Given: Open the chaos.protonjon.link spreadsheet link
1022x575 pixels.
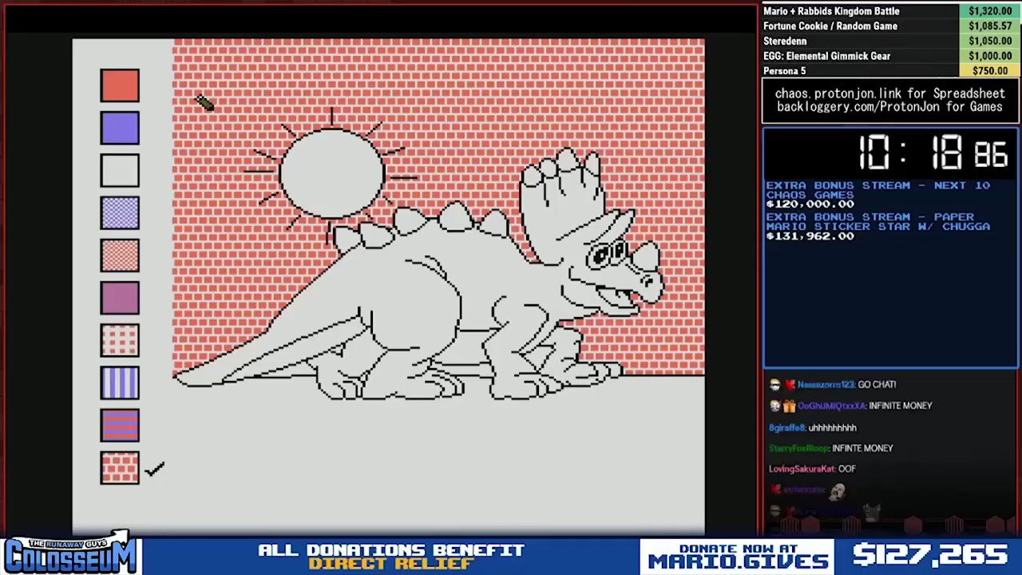Looking at the screenshot, I should coord(889,93).
